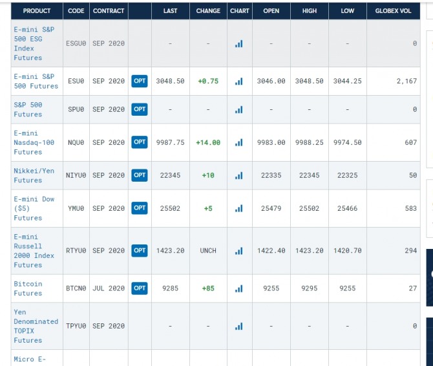Select the 9295 high value

pyautogui.click(x=310, y=288)
